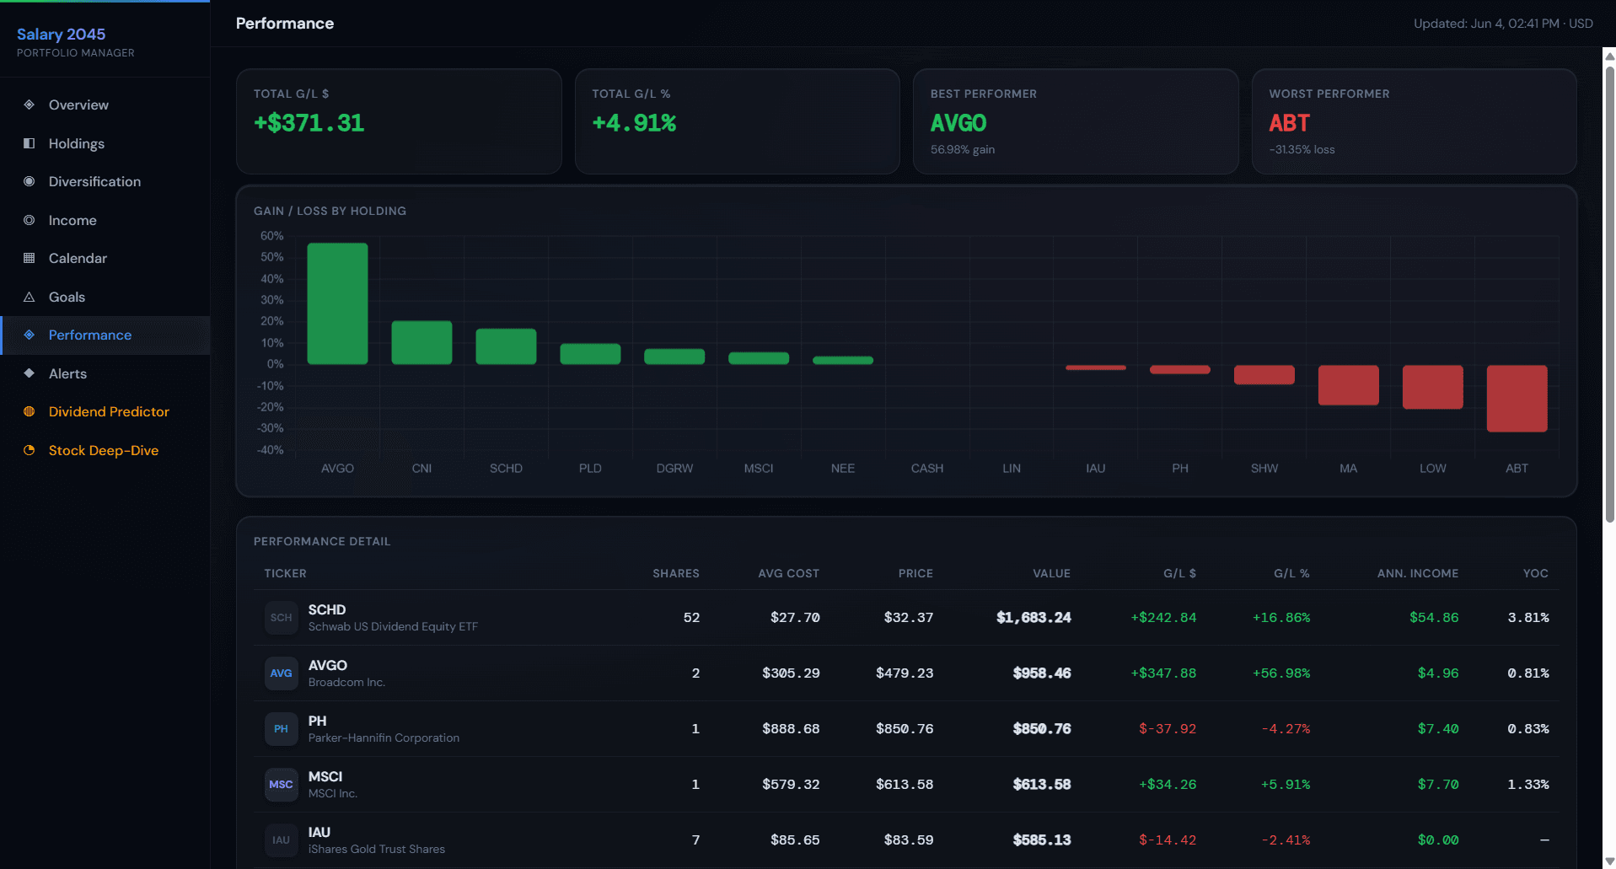Click the Total G/L % value +4.91%
This screenshot has height=869, width=1616.
click(x=634, y=123)
